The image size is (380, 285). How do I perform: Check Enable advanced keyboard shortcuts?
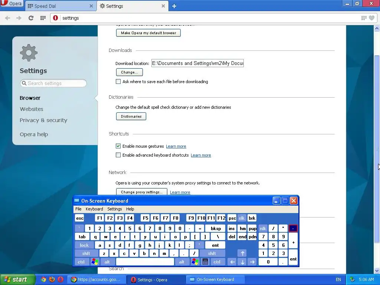click(118, 155)
